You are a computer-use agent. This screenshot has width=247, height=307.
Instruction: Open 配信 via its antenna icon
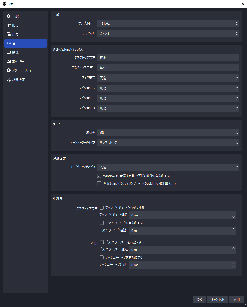coord(9,25)
